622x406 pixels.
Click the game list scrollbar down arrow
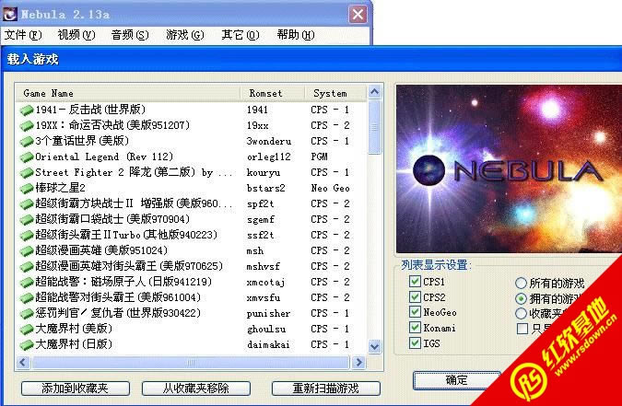tap(374, 346)
